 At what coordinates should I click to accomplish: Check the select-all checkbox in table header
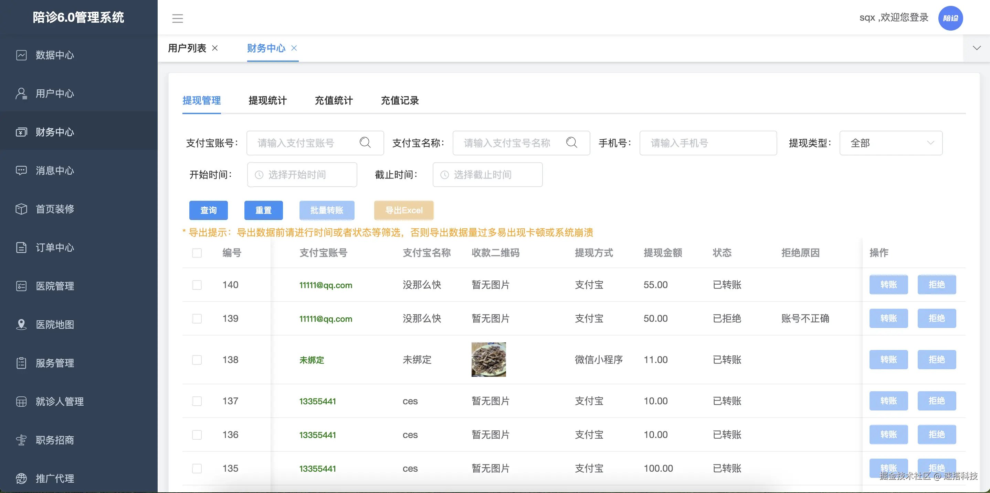pyautogui.click(x=197, y=253)
